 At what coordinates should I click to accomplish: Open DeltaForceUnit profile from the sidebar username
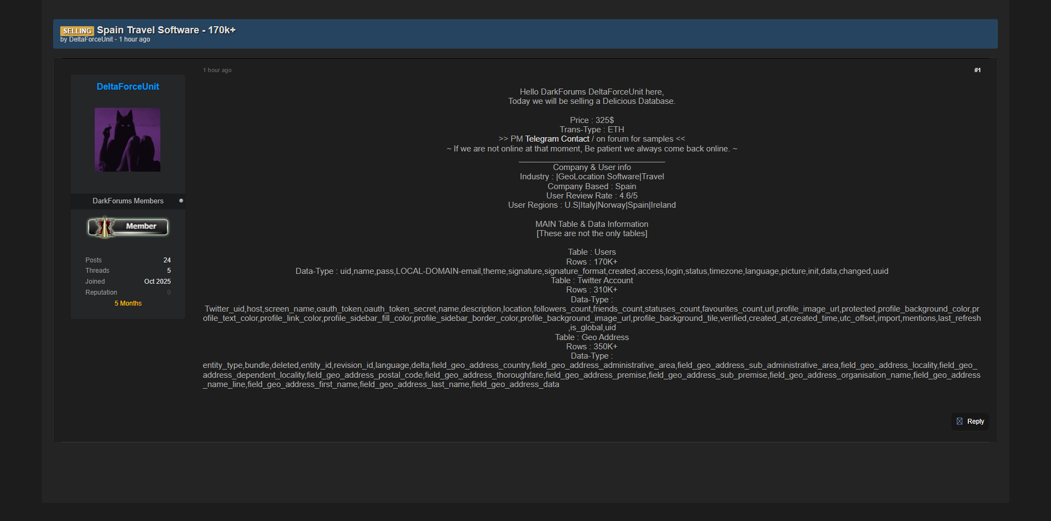click(x=128, y=86)
